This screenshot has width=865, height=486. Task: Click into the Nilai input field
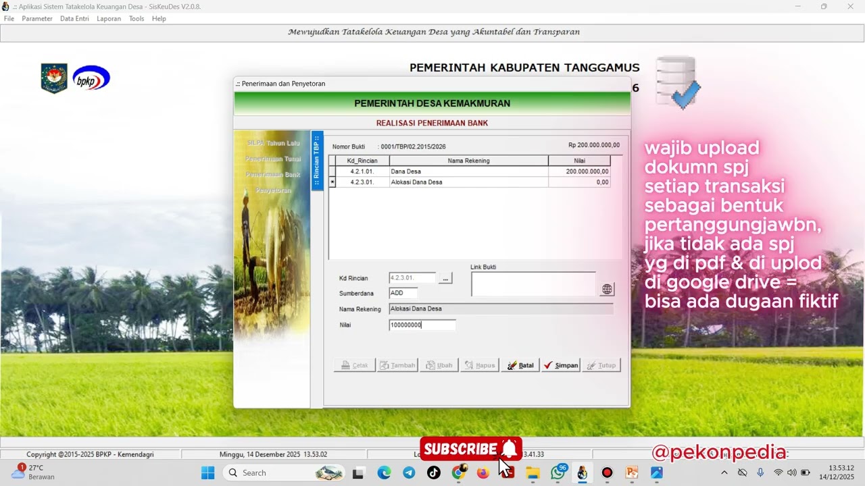point(422,325)
